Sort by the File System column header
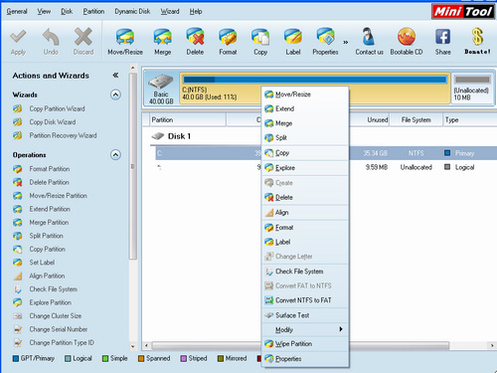The width and height of the screenshot is (497, 373). (416, 120)
